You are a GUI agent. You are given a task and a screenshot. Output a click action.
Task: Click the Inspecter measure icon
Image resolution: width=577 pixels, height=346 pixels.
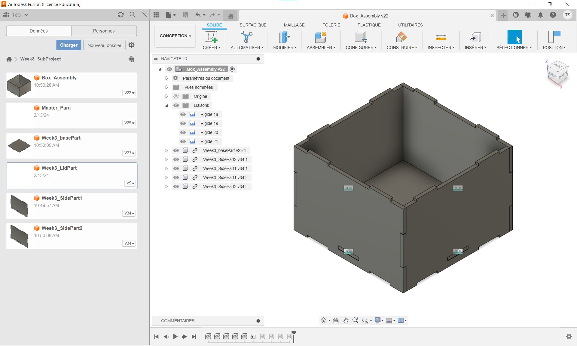pos(441,37)
